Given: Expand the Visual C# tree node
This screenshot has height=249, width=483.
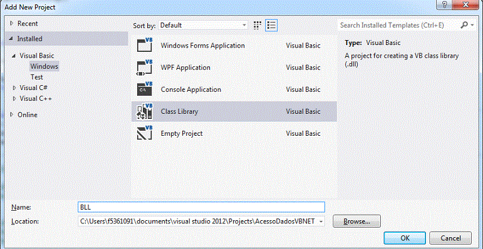Looking at the screenshot, I should tap(14, 88).
